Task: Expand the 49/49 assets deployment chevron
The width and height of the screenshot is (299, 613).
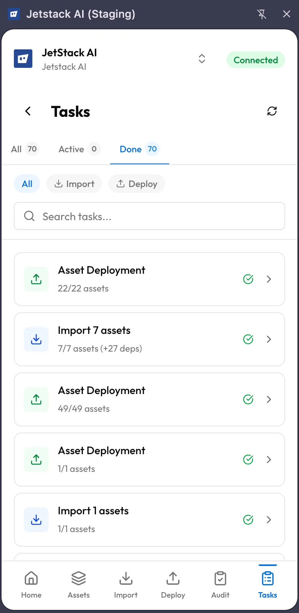Action: tap(269, 399)
